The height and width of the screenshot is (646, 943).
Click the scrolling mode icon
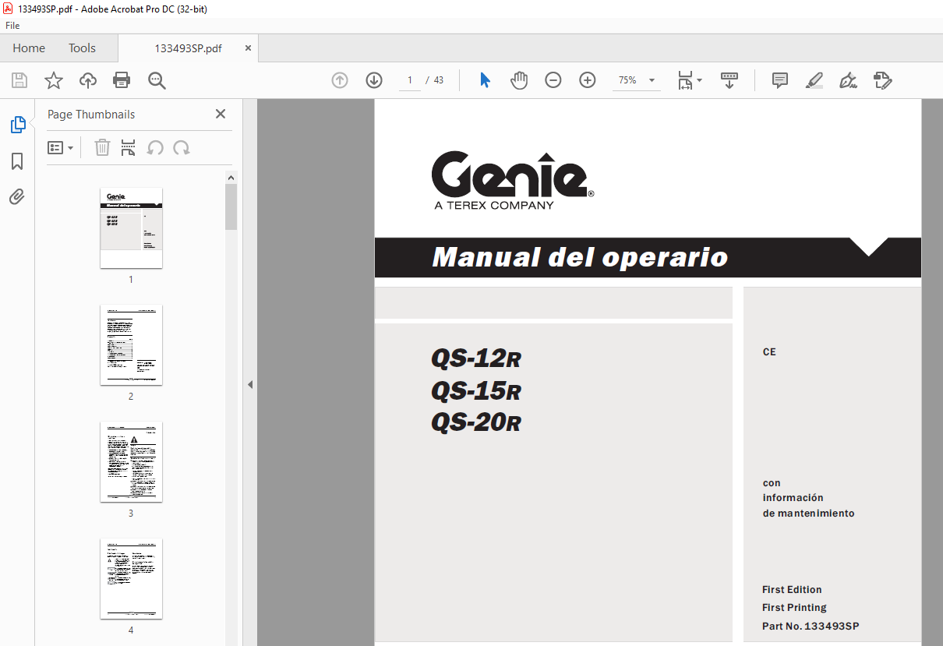[729, 80]
